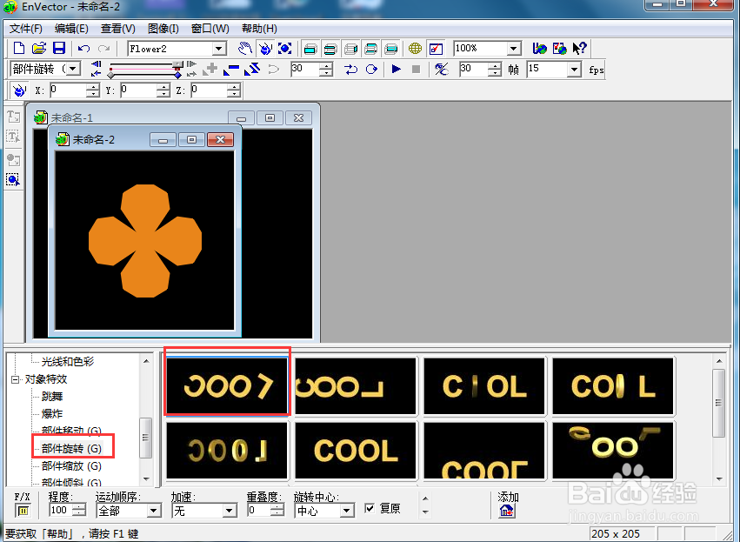The height and width of the screenshot is (542, 740).
Task: Undo the last action
Action: [x=84, y=48]
